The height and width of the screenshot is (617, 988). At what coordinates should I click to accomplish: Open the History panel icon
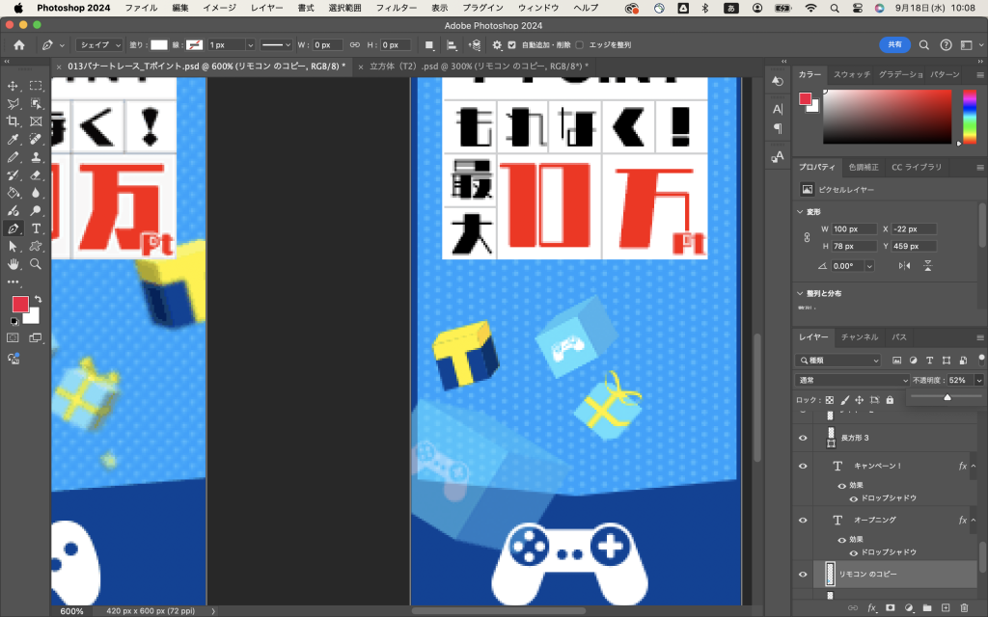coord(778,82)
